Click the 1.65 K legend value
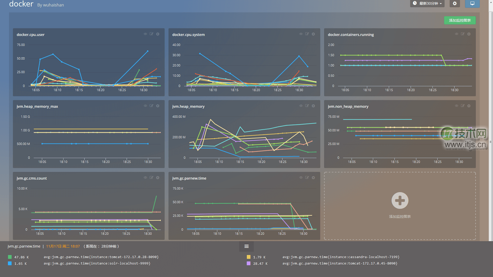 coord(21,264)
